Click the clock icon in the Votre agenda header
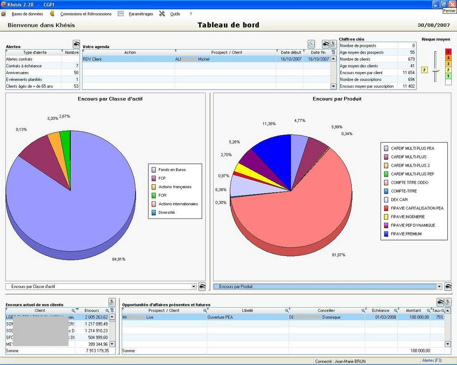Viewport: 457px width, 365px height. (311, 43)
